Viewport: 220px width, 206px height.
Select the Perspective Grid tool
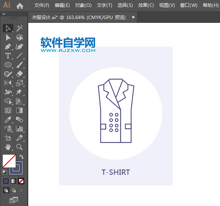pyautogui.click(x=19, y=101)
